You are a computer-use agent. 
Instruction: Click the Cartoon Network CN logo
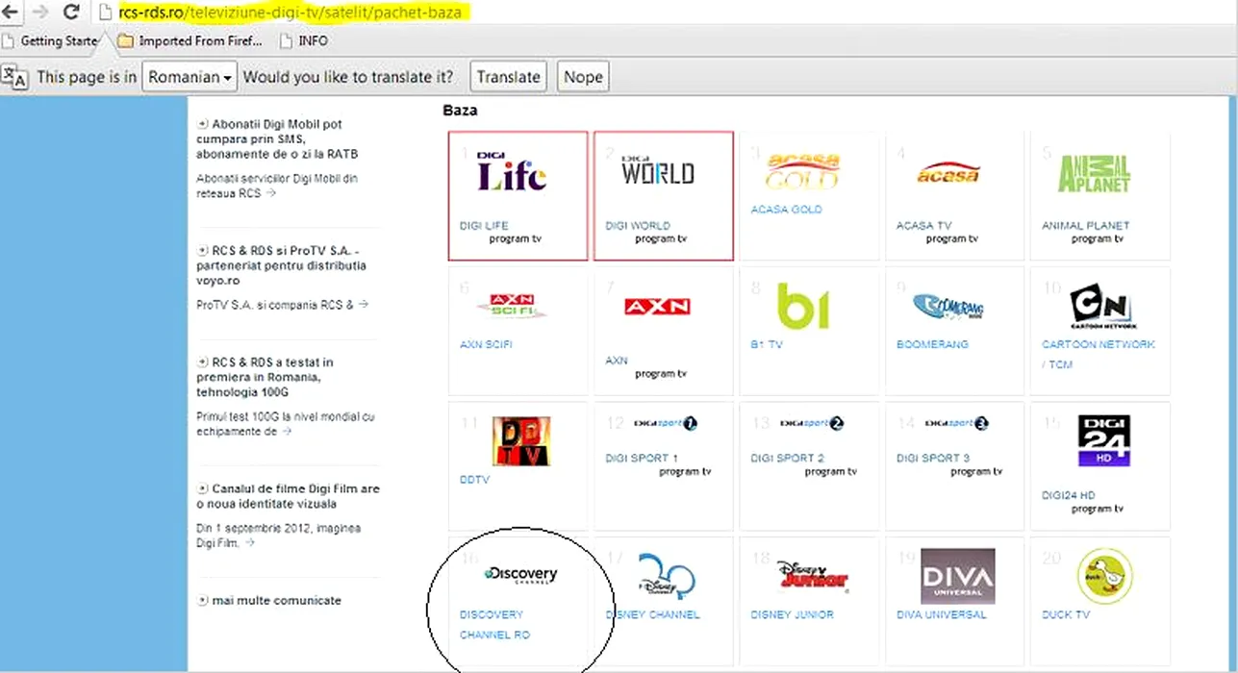(1103, 308)
